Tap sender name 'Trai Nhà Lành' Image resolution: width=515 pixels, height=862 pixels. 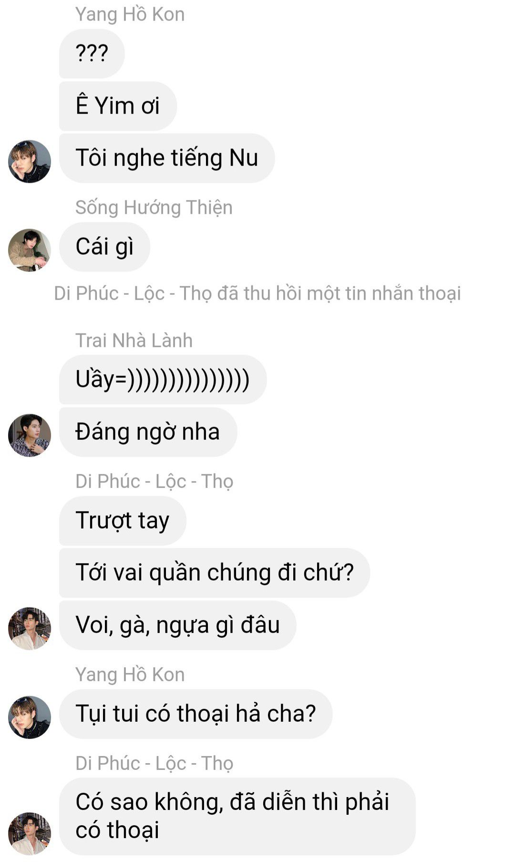click(134, 341)
